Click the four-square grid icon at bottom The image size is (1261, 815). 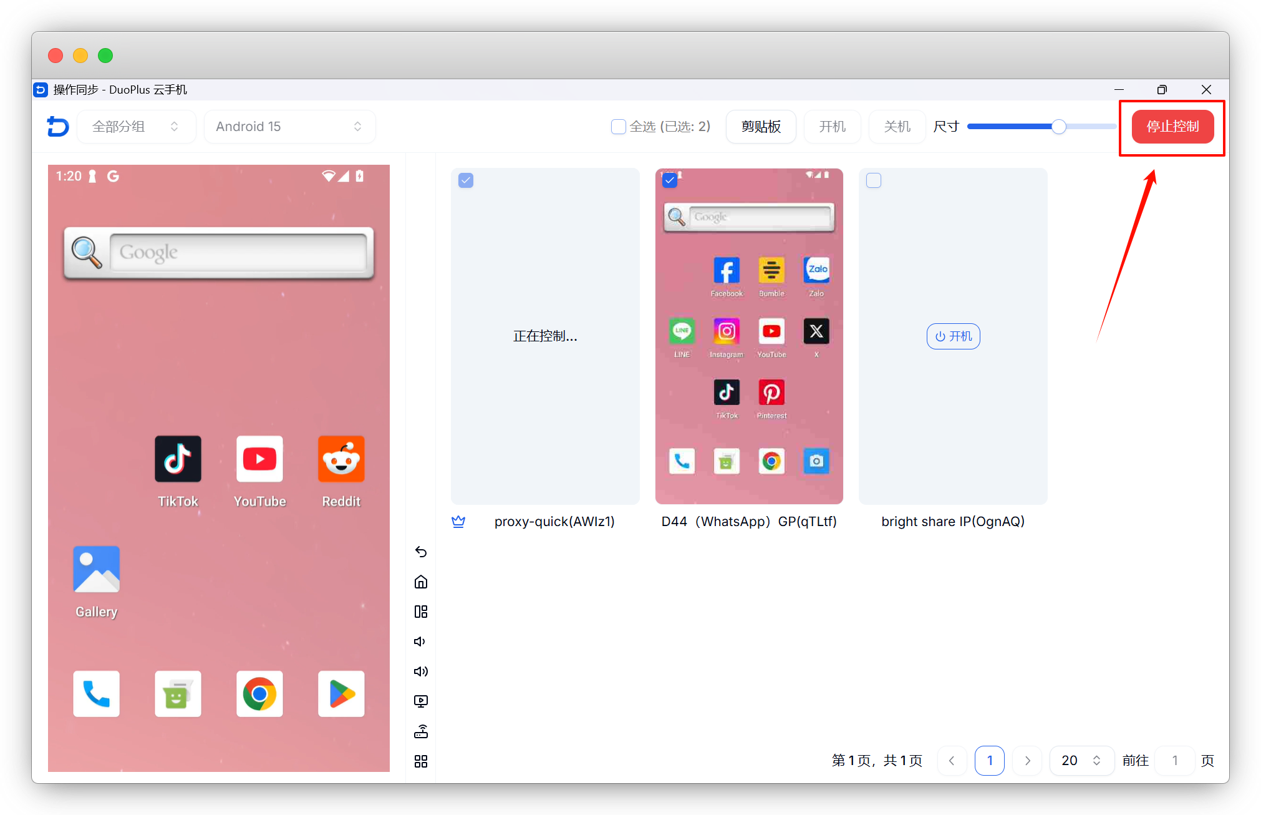coord(421,761)
